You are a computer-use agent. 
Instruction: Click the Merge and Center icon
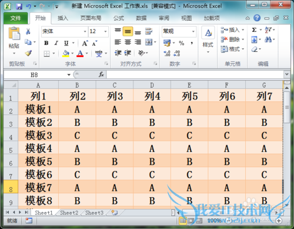point(149,42)
